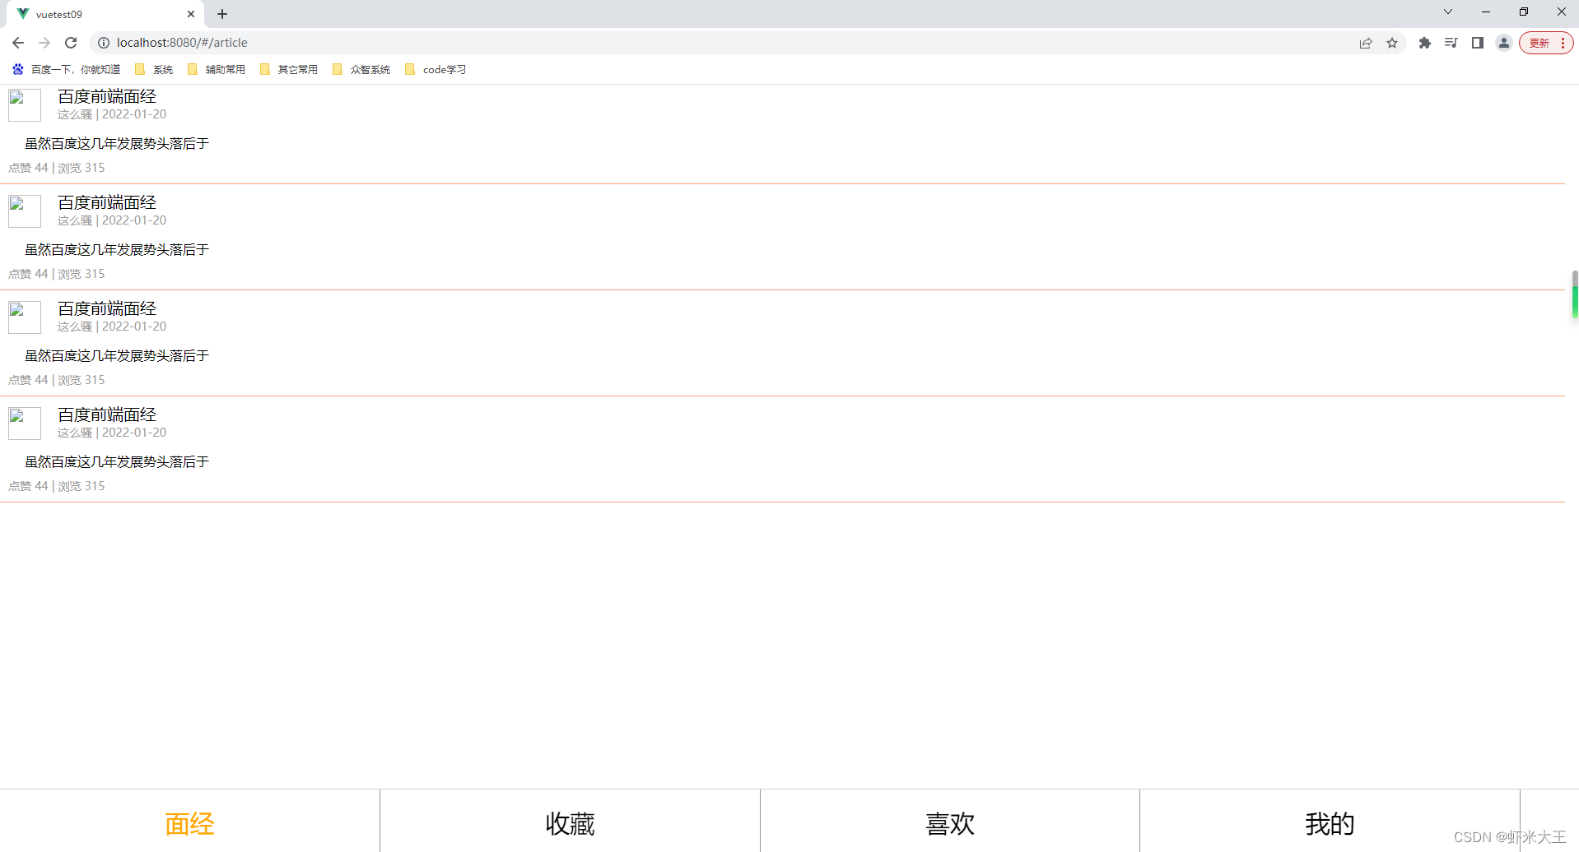
Task: Expand the 众智系统 bookmarks folder
Action: pos(362,69)
